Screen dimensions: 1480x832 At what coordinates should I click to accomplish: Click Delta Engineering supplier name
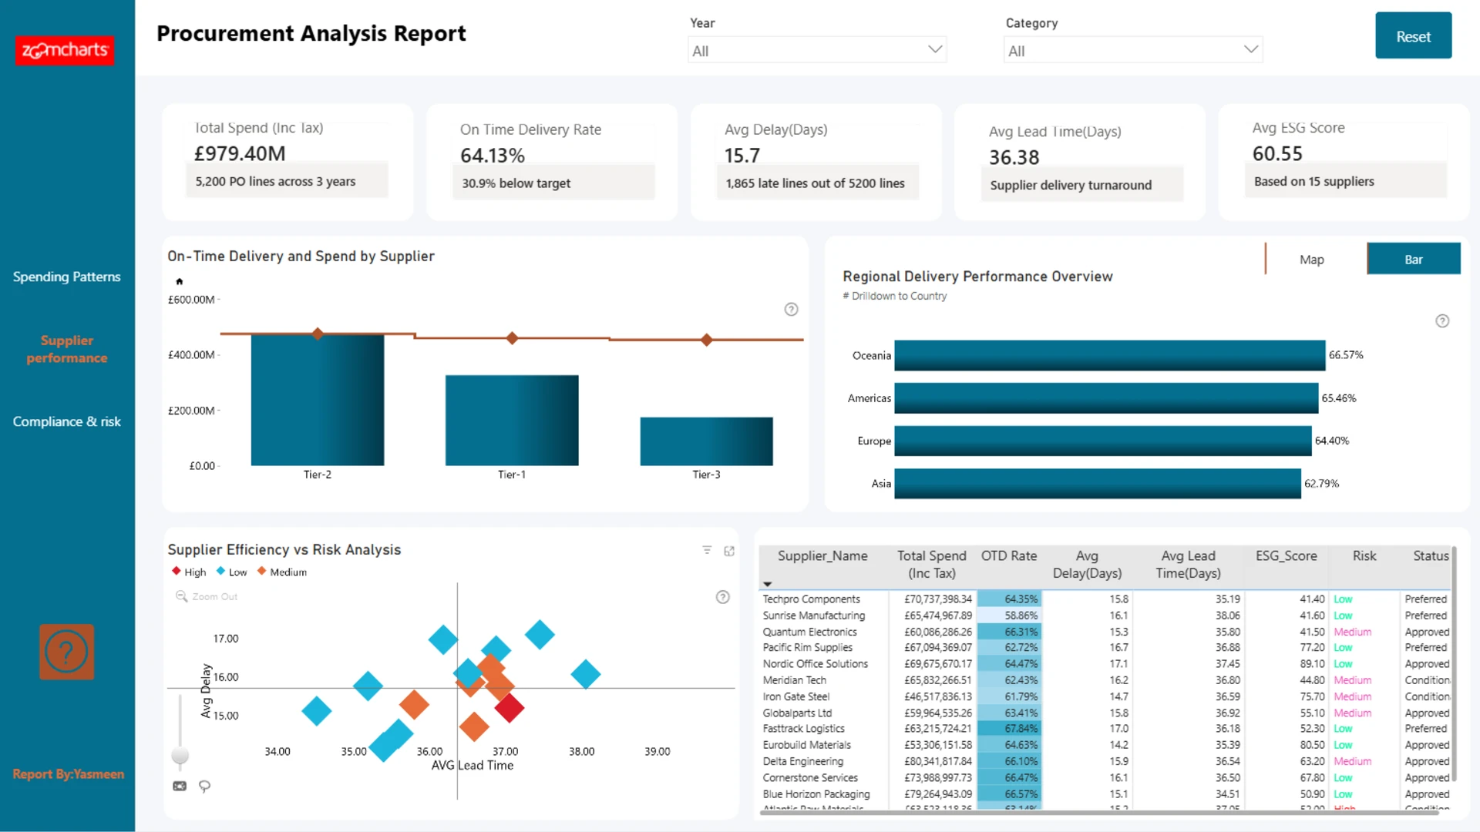803,761
